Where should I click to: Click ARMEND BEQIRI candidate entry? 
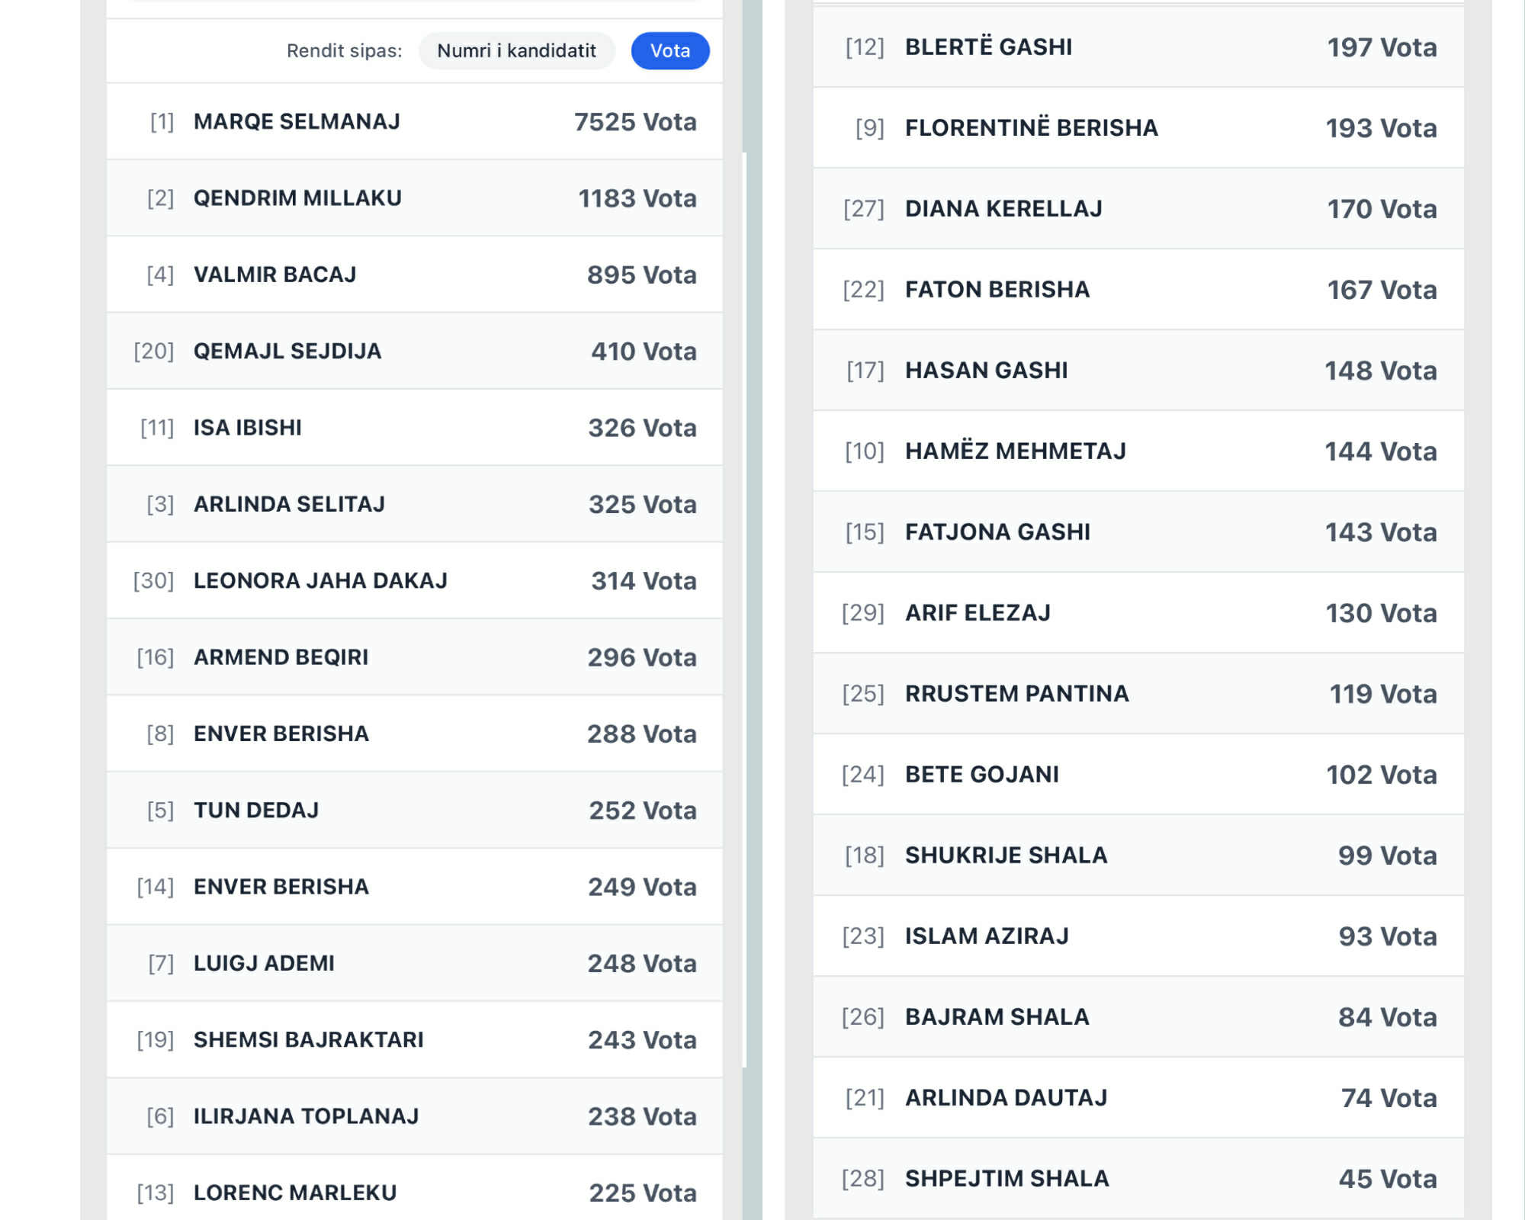click(x=414, y=657)
